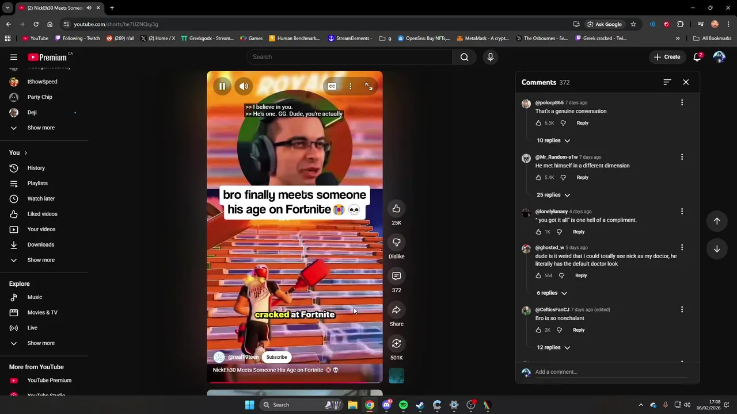Screen dimensions: 737x414
Task: Like @Mr_Random-s1w's comment
Action: pos(539,177)
